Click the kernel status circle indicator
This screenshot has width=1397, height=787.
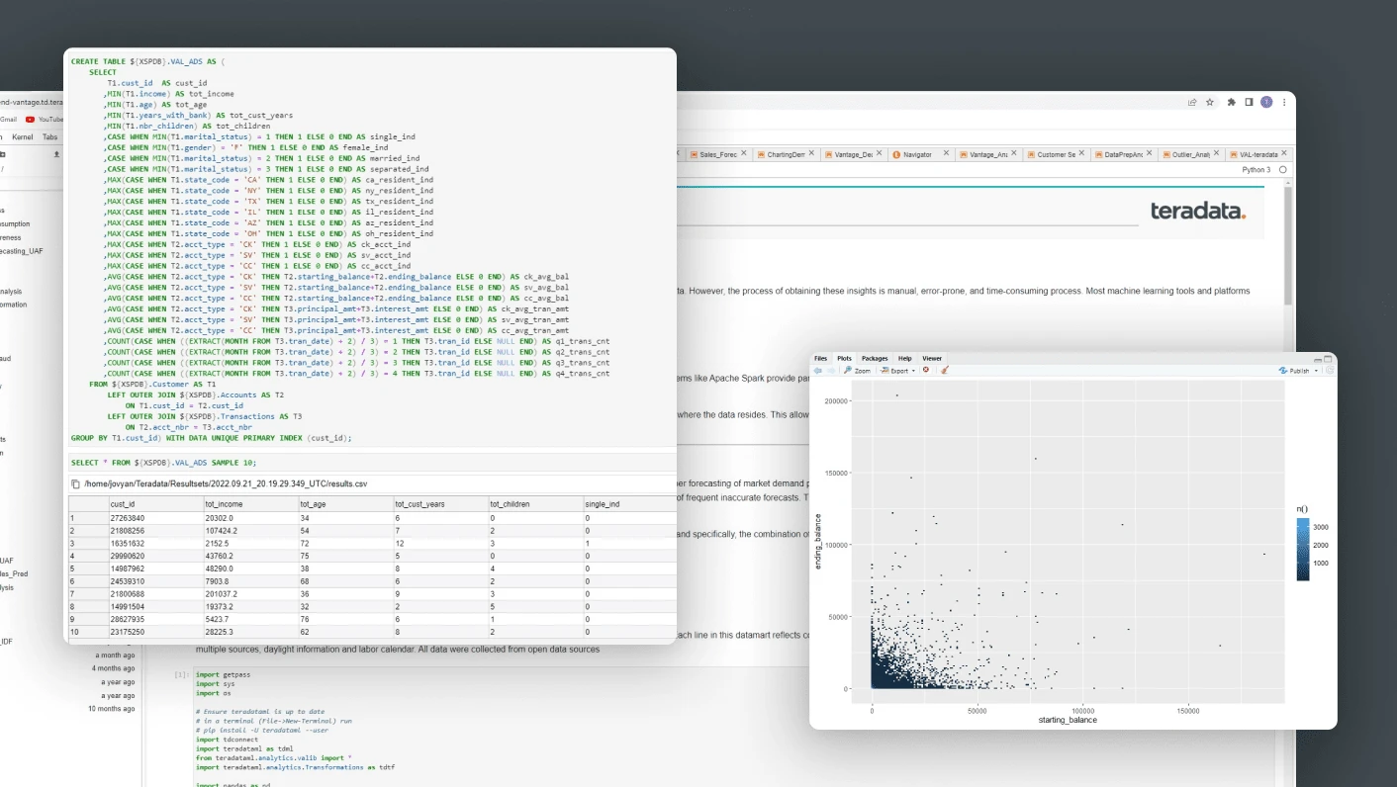pos(1283,170)
